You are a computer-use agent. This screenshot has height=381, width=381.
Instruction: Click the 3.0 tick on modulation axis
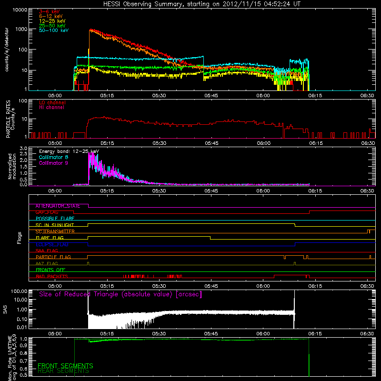coord(23,148)
